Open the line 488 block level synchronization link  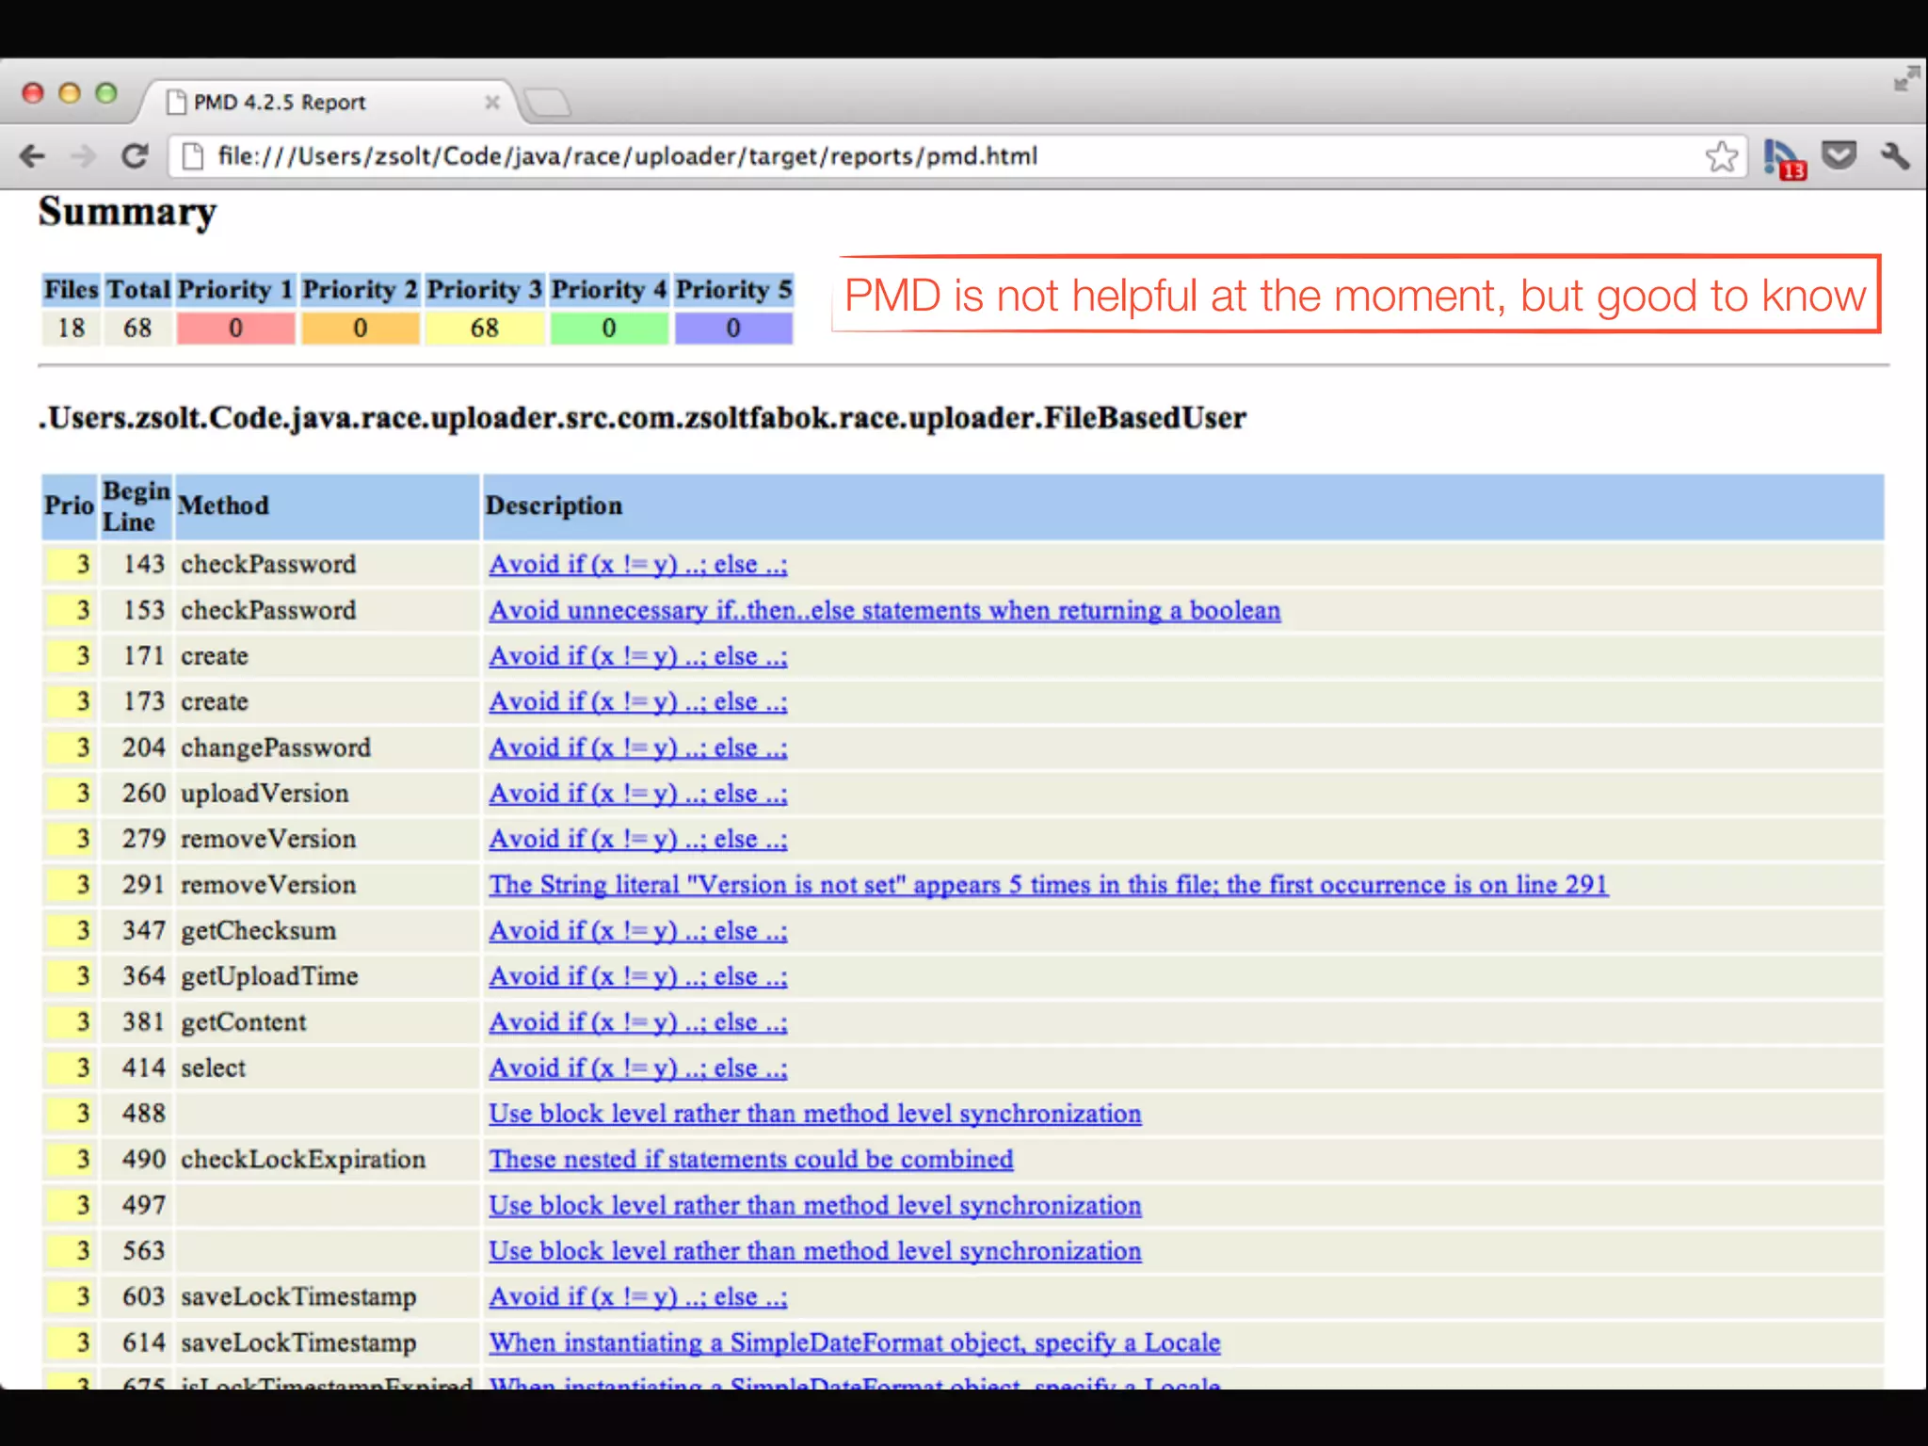tap(814, 1114)
